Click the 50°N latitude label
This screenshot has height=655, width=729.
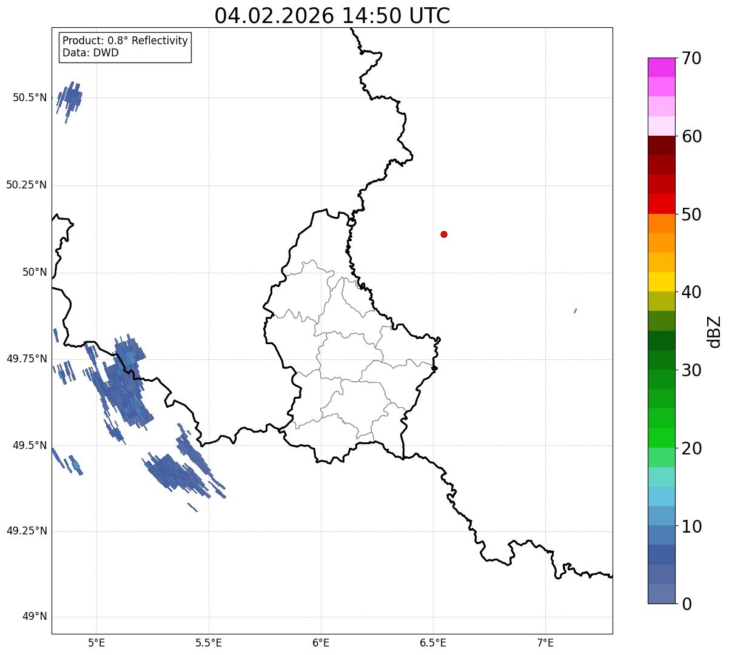coord(35,272)
